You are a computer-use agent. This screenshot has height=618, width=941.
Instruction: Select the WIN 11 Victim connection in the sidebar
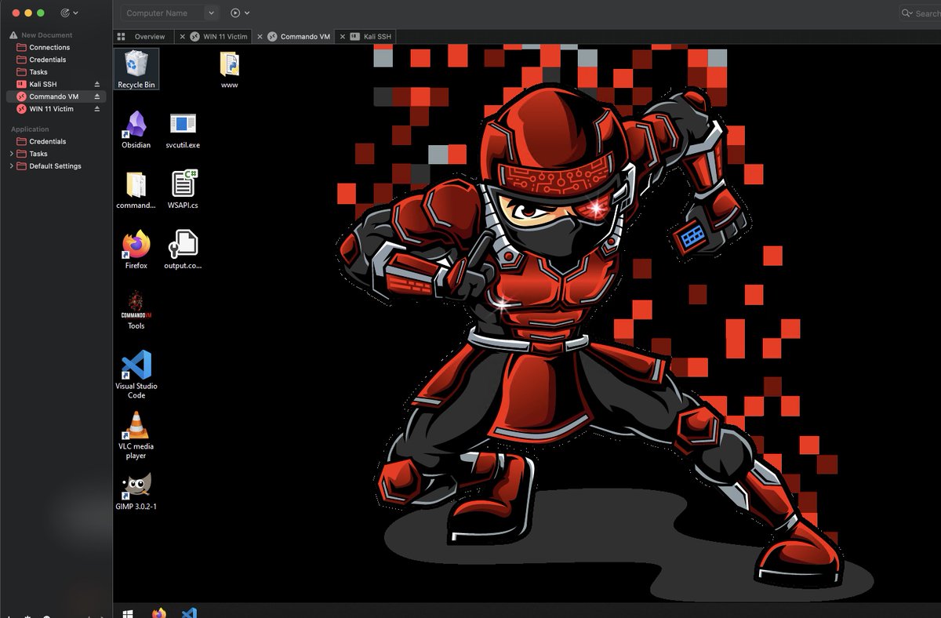[49, 109]
